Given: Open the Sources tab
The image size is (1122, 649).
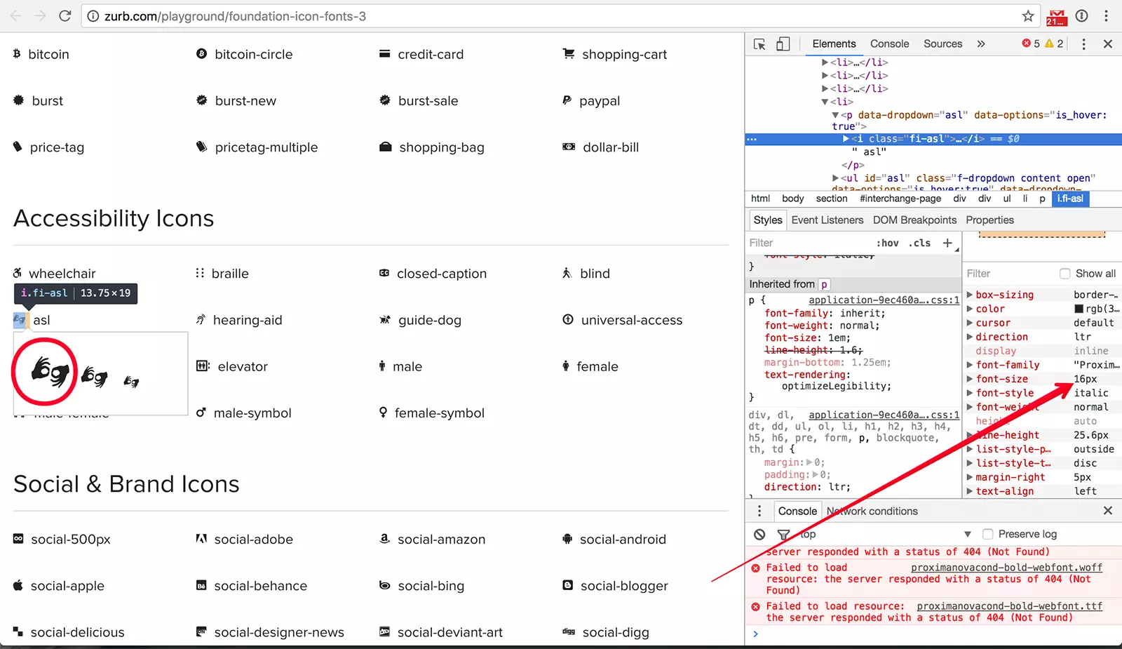Looking at the screenshot, I should (942, 44).
